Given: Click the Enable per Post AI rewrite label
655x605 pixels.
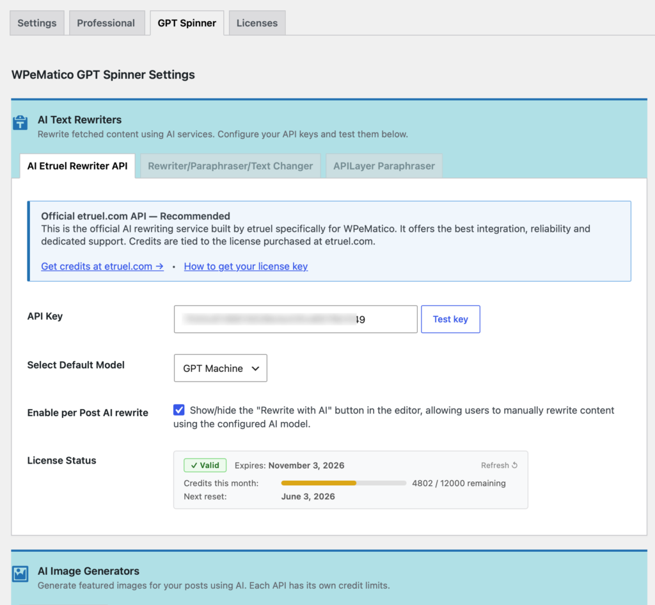Looking at the screenshot, I should point(88,413).
